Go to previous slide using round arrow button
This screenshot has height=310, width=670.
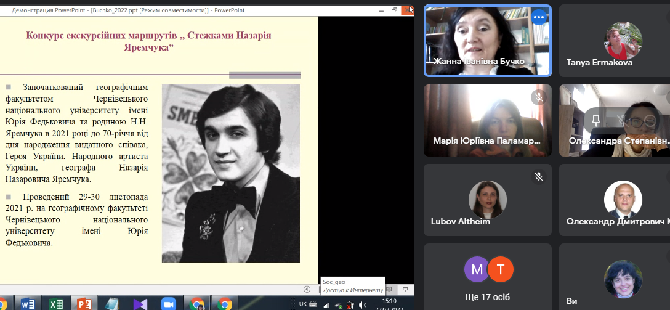[307, 289]
